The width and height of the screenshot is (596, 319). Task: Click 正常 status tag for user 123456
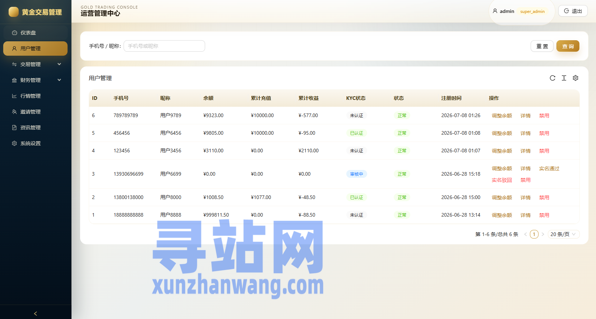click(402, 151)
